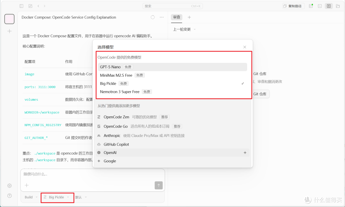This screenshot has height=207, width=345.
Task: Open the 默认 variant dropdown
Action: coord(81,197)
